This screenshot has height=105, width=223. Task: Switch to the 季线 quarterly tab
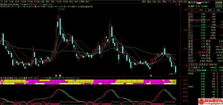pos(71,2)
